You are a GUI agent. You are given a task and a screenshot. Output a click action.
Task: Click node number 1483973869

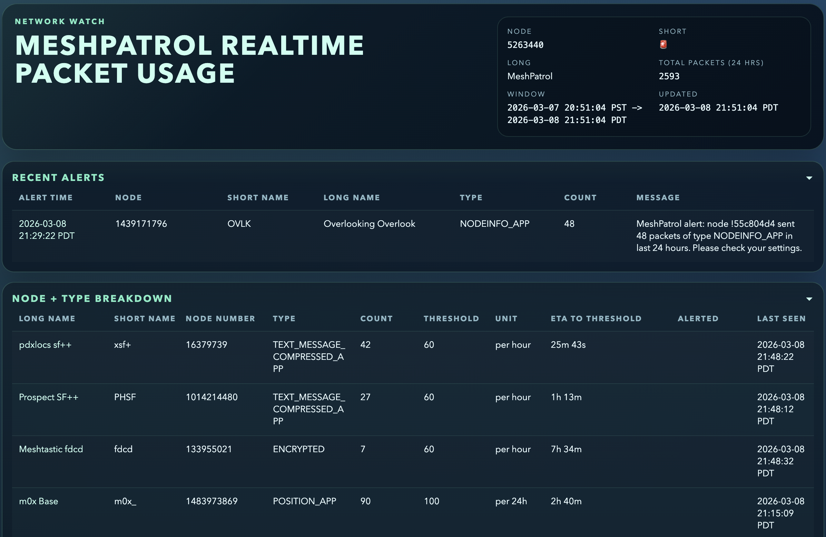coord(212,501)
